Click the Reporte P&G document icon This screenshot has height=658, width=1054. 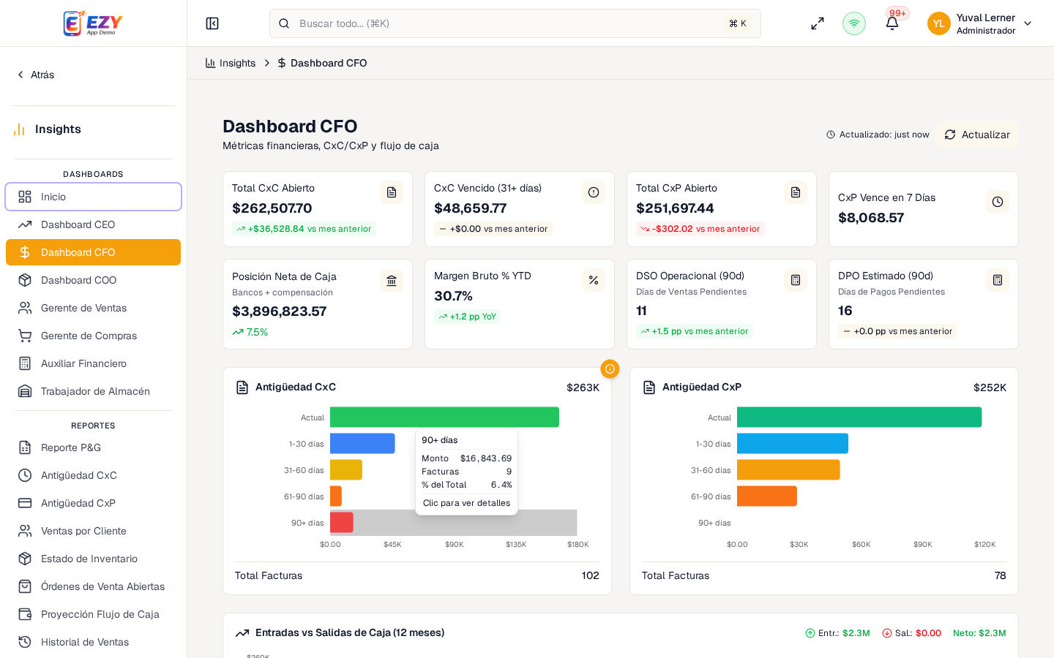[x=25, y=447]
